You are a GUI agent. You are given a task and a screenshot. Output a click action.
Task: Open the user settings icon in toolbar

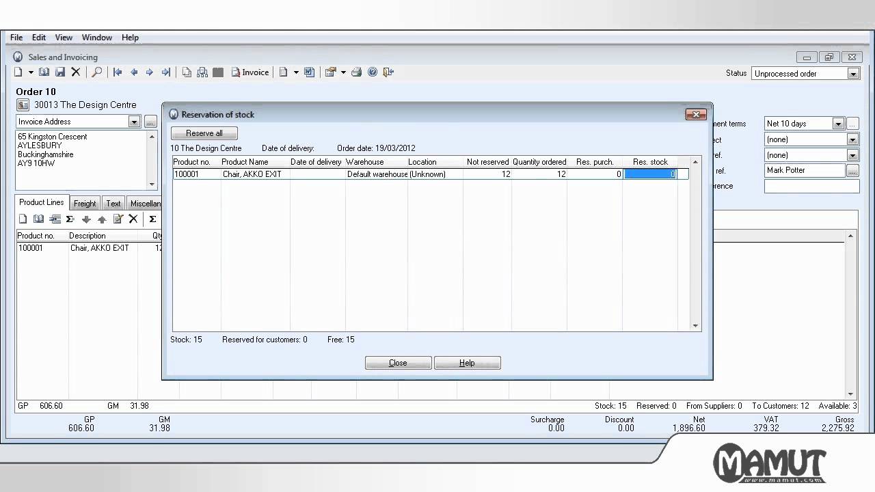point(331,72)
